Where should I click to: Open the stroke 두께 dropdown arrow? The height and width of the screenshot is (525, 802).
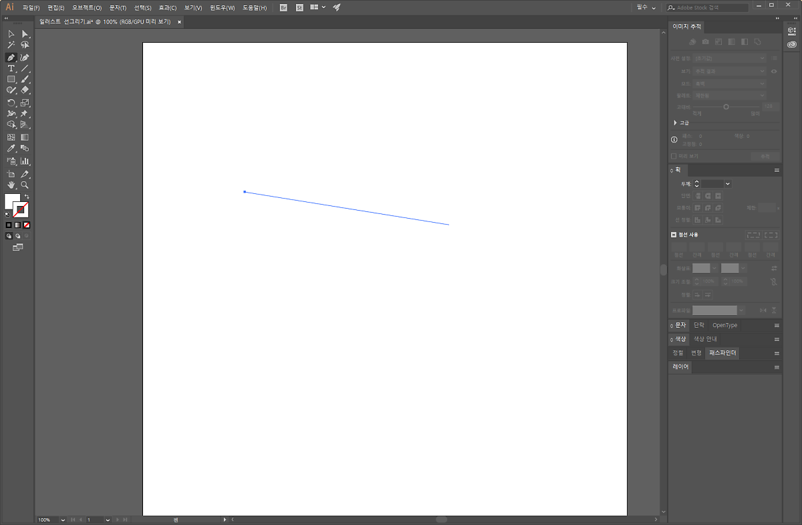pos(727,184)
